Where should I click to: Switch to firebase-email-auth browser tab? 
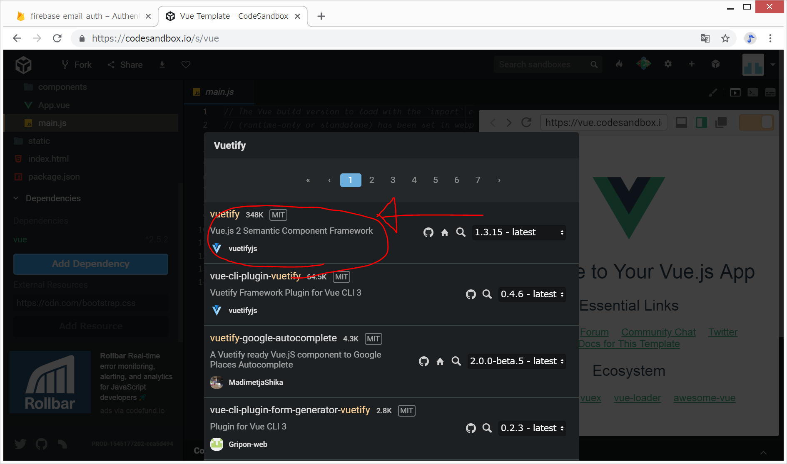click(x=83, y=16)
